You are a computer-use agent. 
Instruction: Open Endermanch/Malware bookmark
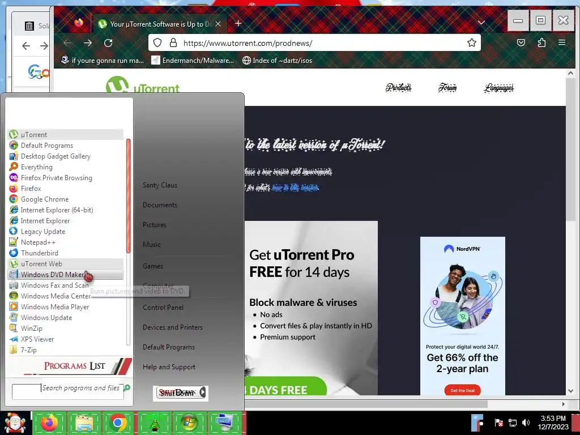(194, 60)
